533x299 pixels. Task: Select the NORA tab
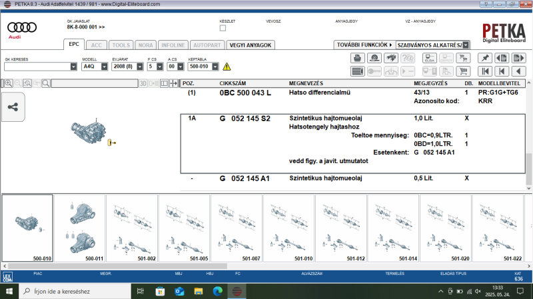pos(145,45)
